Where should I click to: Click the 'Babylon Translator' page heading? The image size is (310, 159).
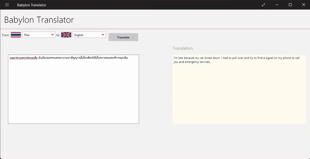pyautogui.click(x=39, y=20)
